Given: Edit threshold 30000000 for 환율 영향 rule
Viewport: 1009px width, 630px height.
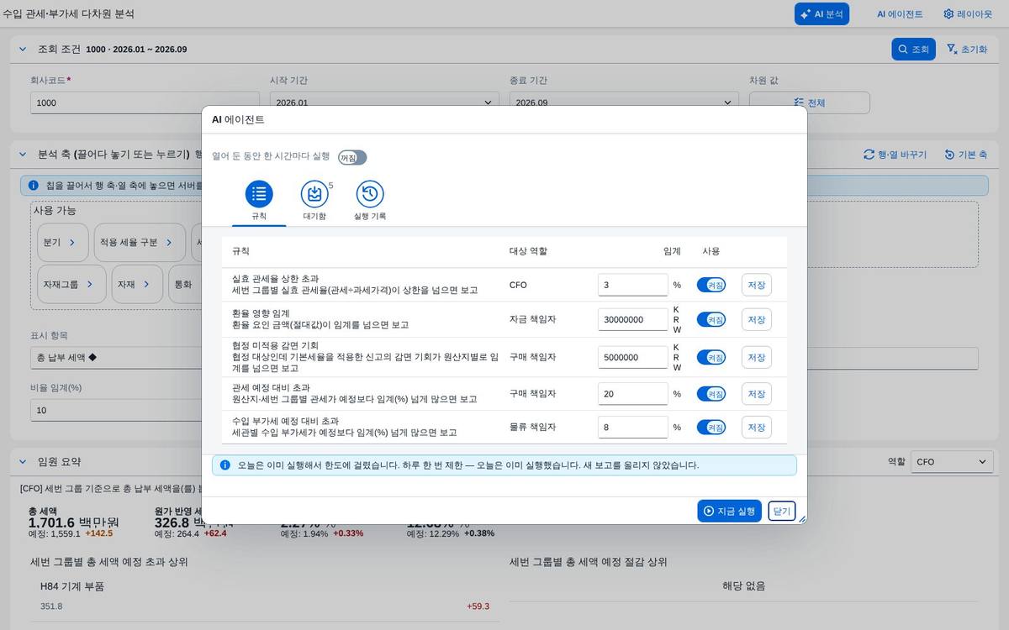Looking at the screenshot, I should (x=633, y=319).
